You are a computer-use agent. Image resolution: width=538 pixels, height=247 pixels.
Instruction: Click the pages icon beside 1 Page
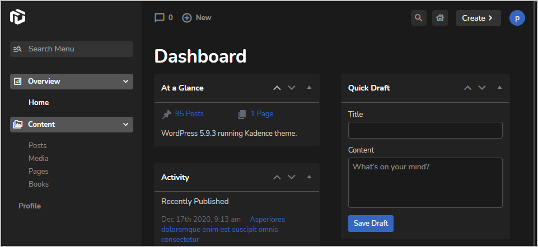click(x=242, y=115)
